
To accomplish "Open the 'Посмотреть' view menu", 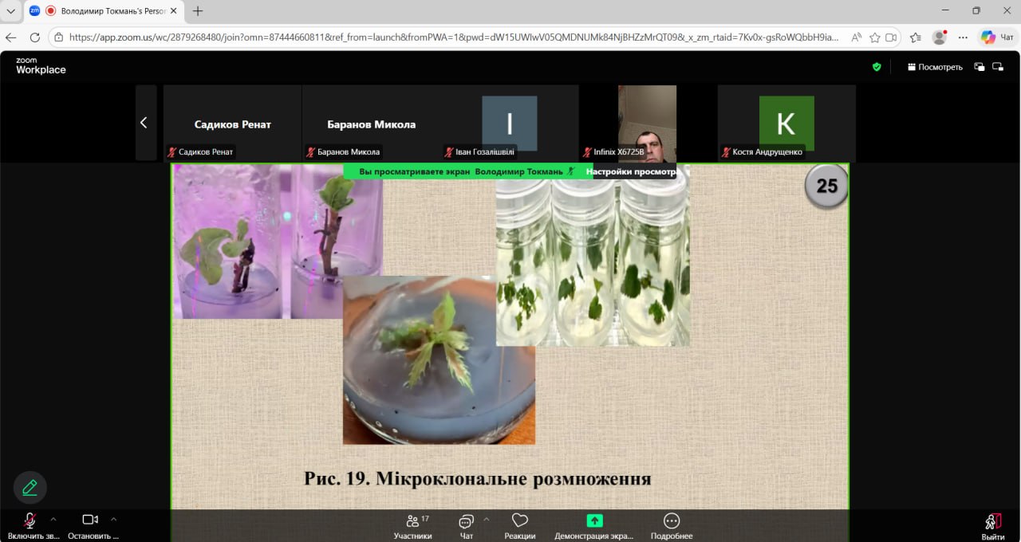I will pos(935,67).
